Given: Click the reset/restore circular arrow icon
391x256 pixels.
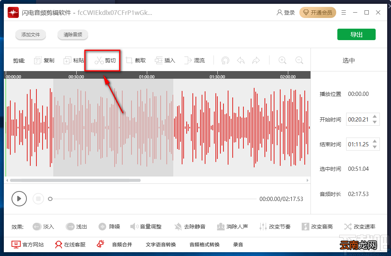Looking at the screenshot, I should [x=225, y=60].
